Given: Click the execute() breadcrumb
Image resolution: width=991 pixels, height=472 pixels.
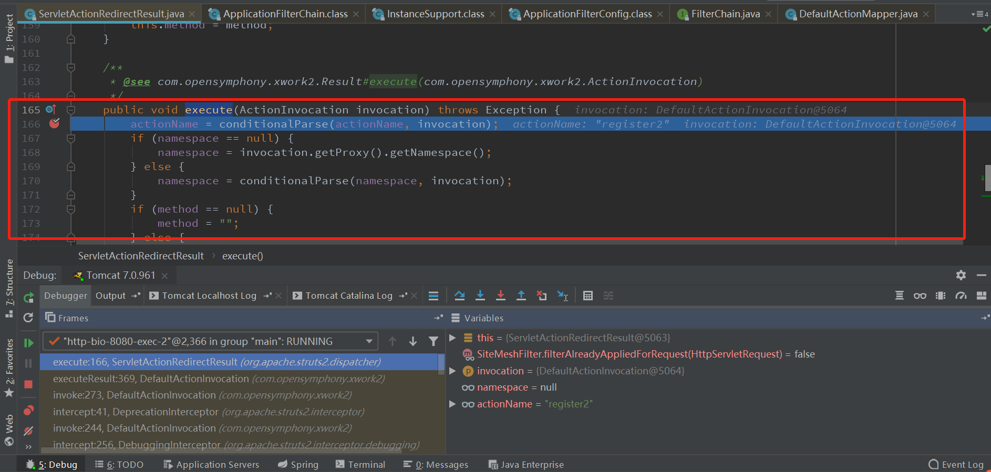Looking at the screenshot, I should coord(243,256).
